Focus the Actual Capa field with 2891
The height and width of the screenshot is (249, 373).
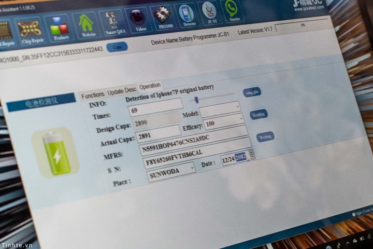tap(158, 134)
